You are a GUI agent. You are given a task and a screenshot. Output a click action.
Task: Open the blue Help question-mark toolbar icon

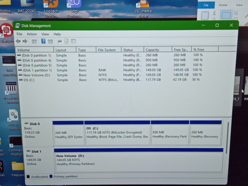tap(43, 41)
